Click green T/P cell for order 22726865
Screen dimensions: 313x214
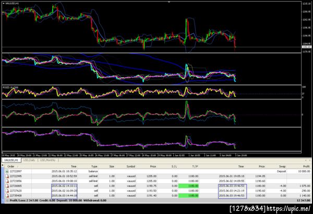[x=188, y=186]
